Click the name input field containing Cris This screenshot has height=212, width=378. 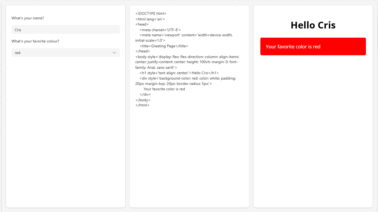coord(66,30)
